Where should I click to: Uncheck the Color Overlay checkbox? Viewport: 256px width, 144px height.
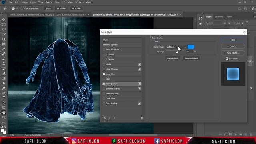point(104,84)
